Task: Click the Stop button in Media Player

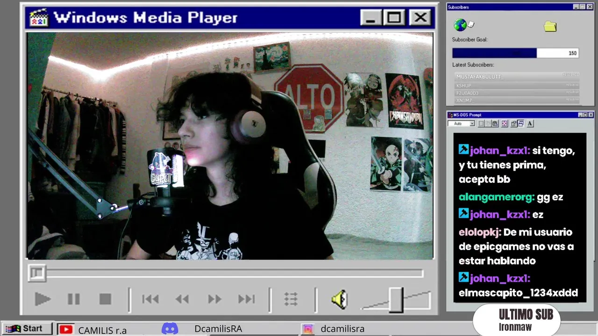Action: (x=105, y=299)
